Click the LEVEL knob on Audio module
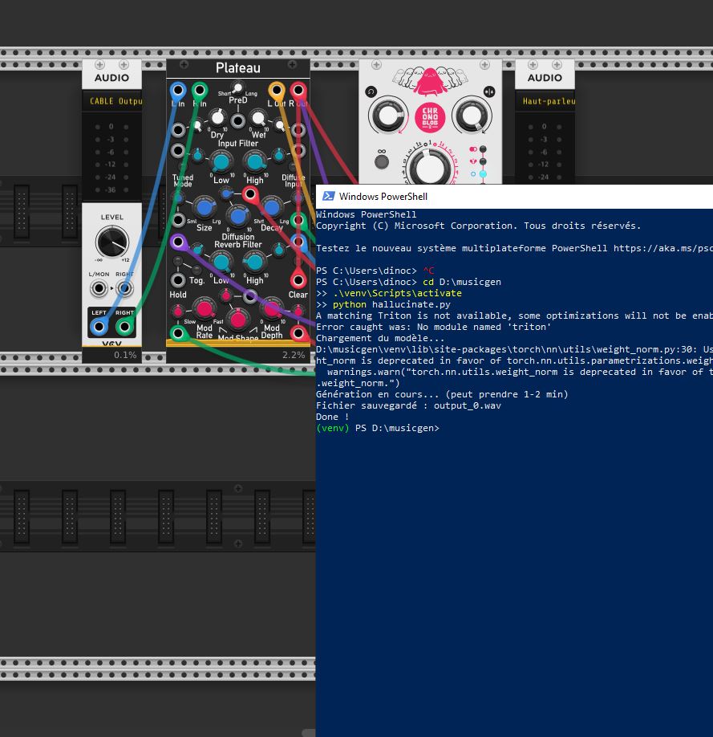This screenshot has height=737, width=713. tap(111, 242)
